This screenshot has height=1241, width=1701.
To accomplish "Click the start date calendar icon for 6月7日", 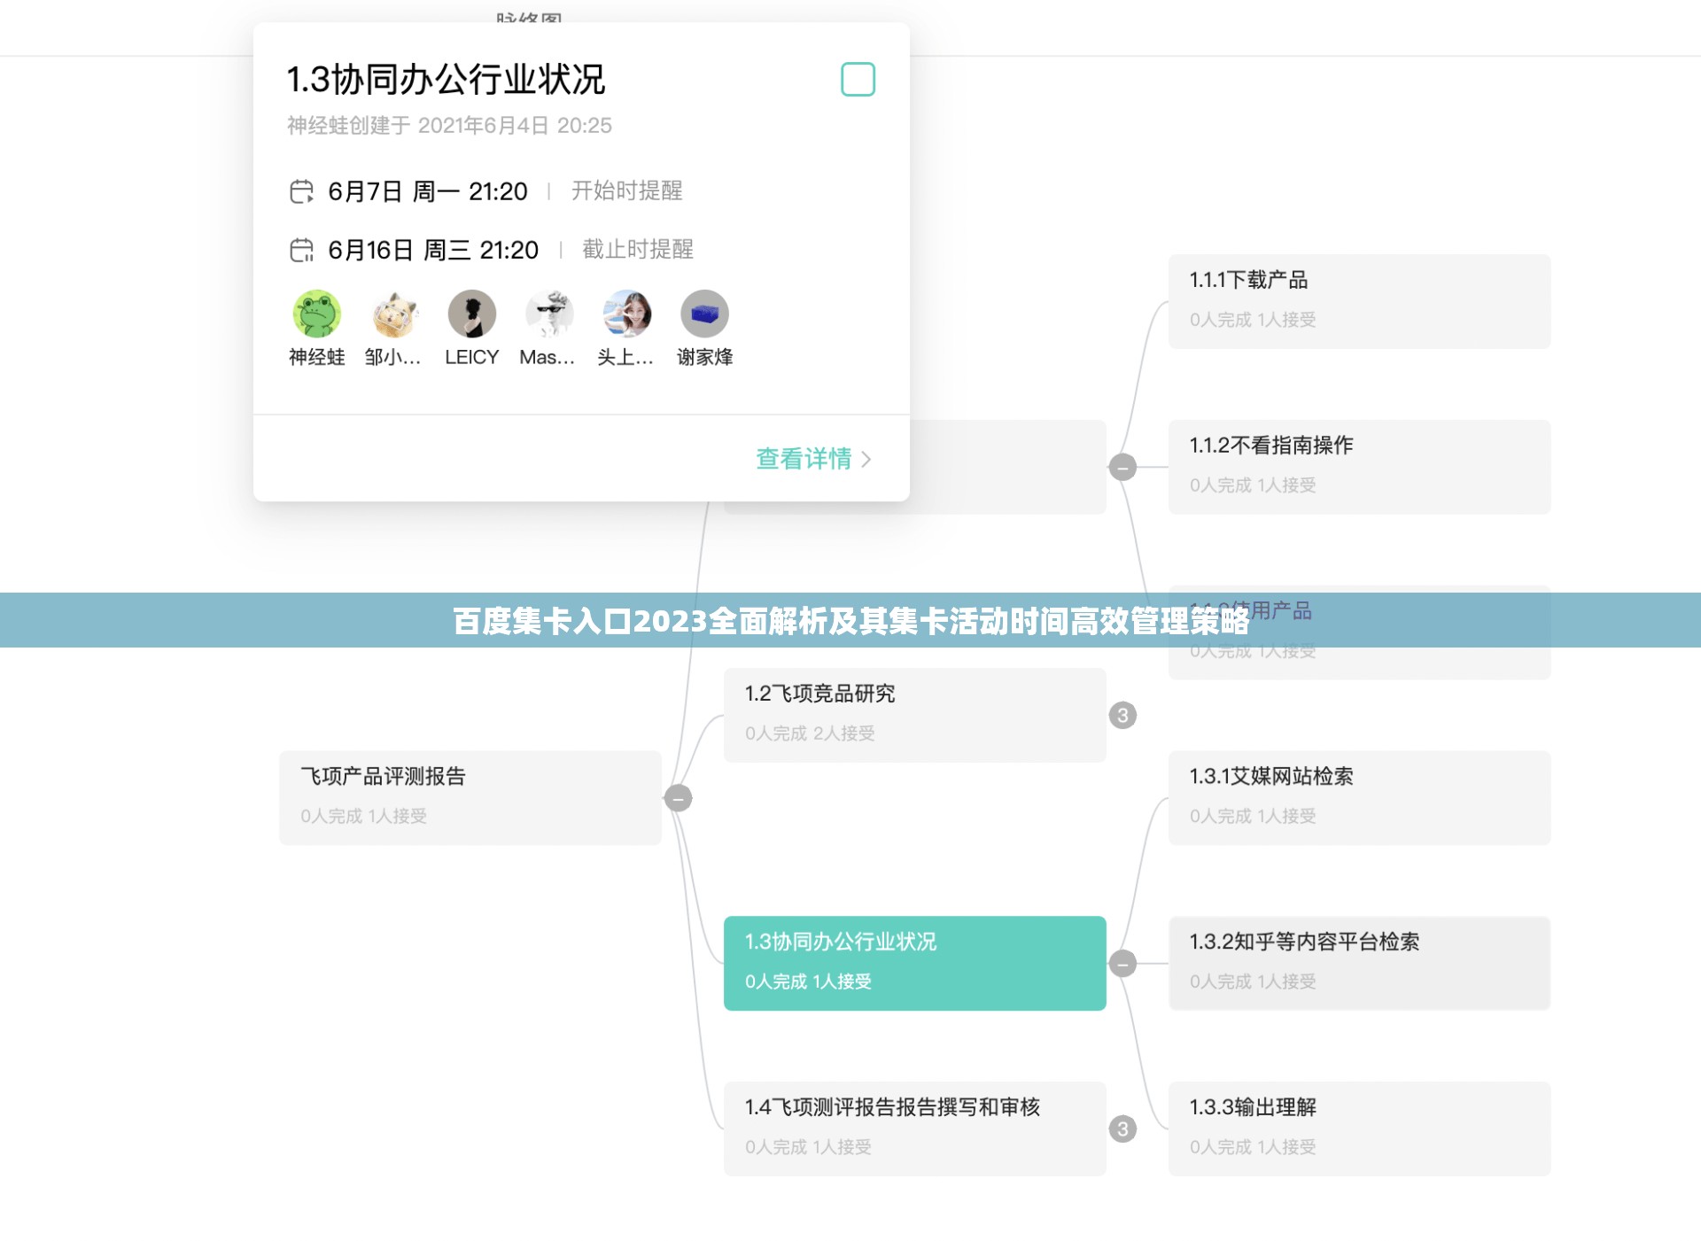I will 302,191.
